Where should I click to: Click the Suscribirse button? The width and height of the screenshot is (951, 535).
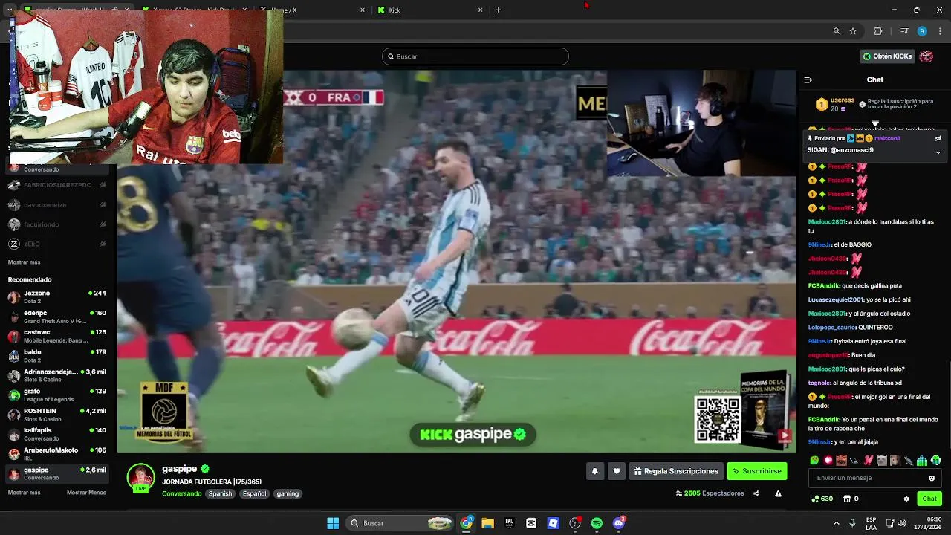[x=756, y=471]
